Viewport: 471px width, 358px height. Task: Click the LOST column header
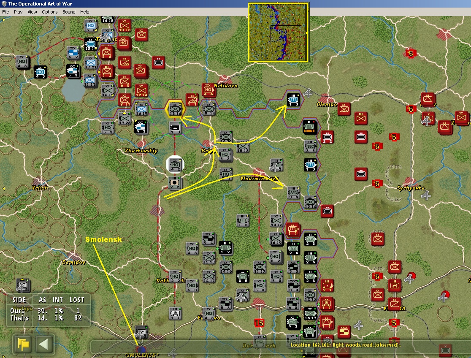77,300
